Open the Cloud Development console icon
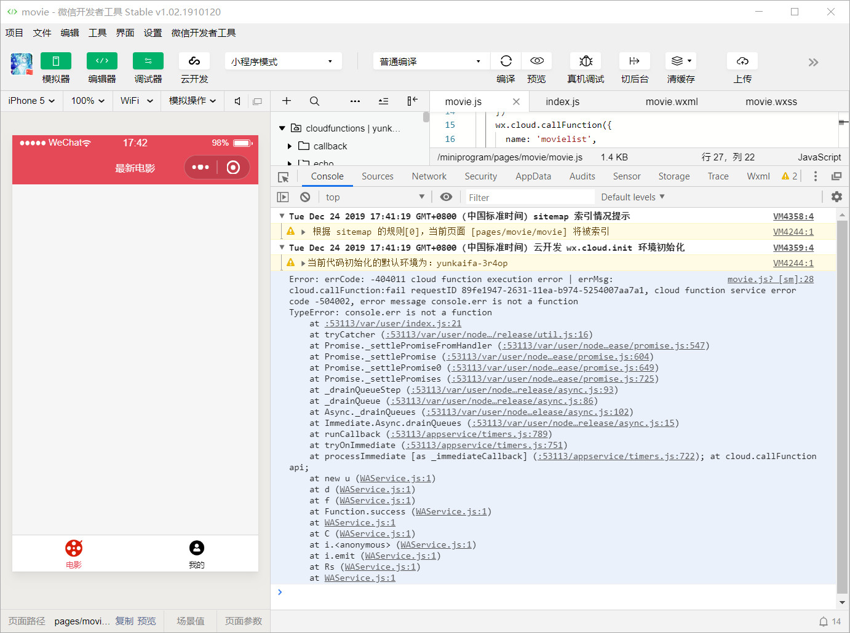 click(x=194, y=61)
